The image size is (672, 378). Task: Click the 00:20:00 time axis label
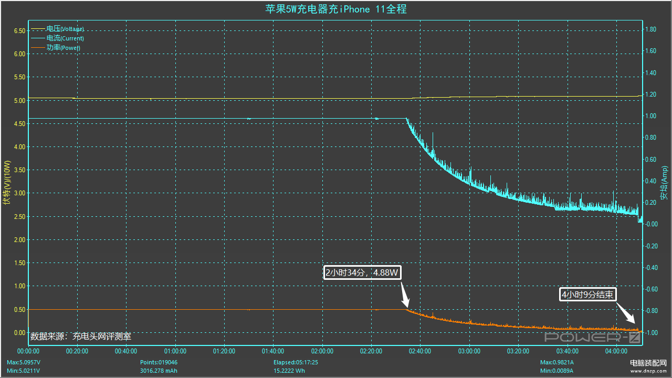[x=77, y=351]
